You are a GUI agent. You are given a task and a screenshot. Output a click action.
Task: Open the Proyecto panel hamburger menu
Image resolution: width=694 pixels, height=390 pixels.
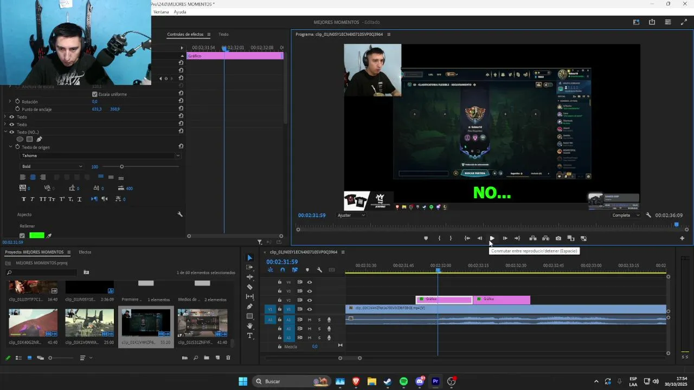69,252
